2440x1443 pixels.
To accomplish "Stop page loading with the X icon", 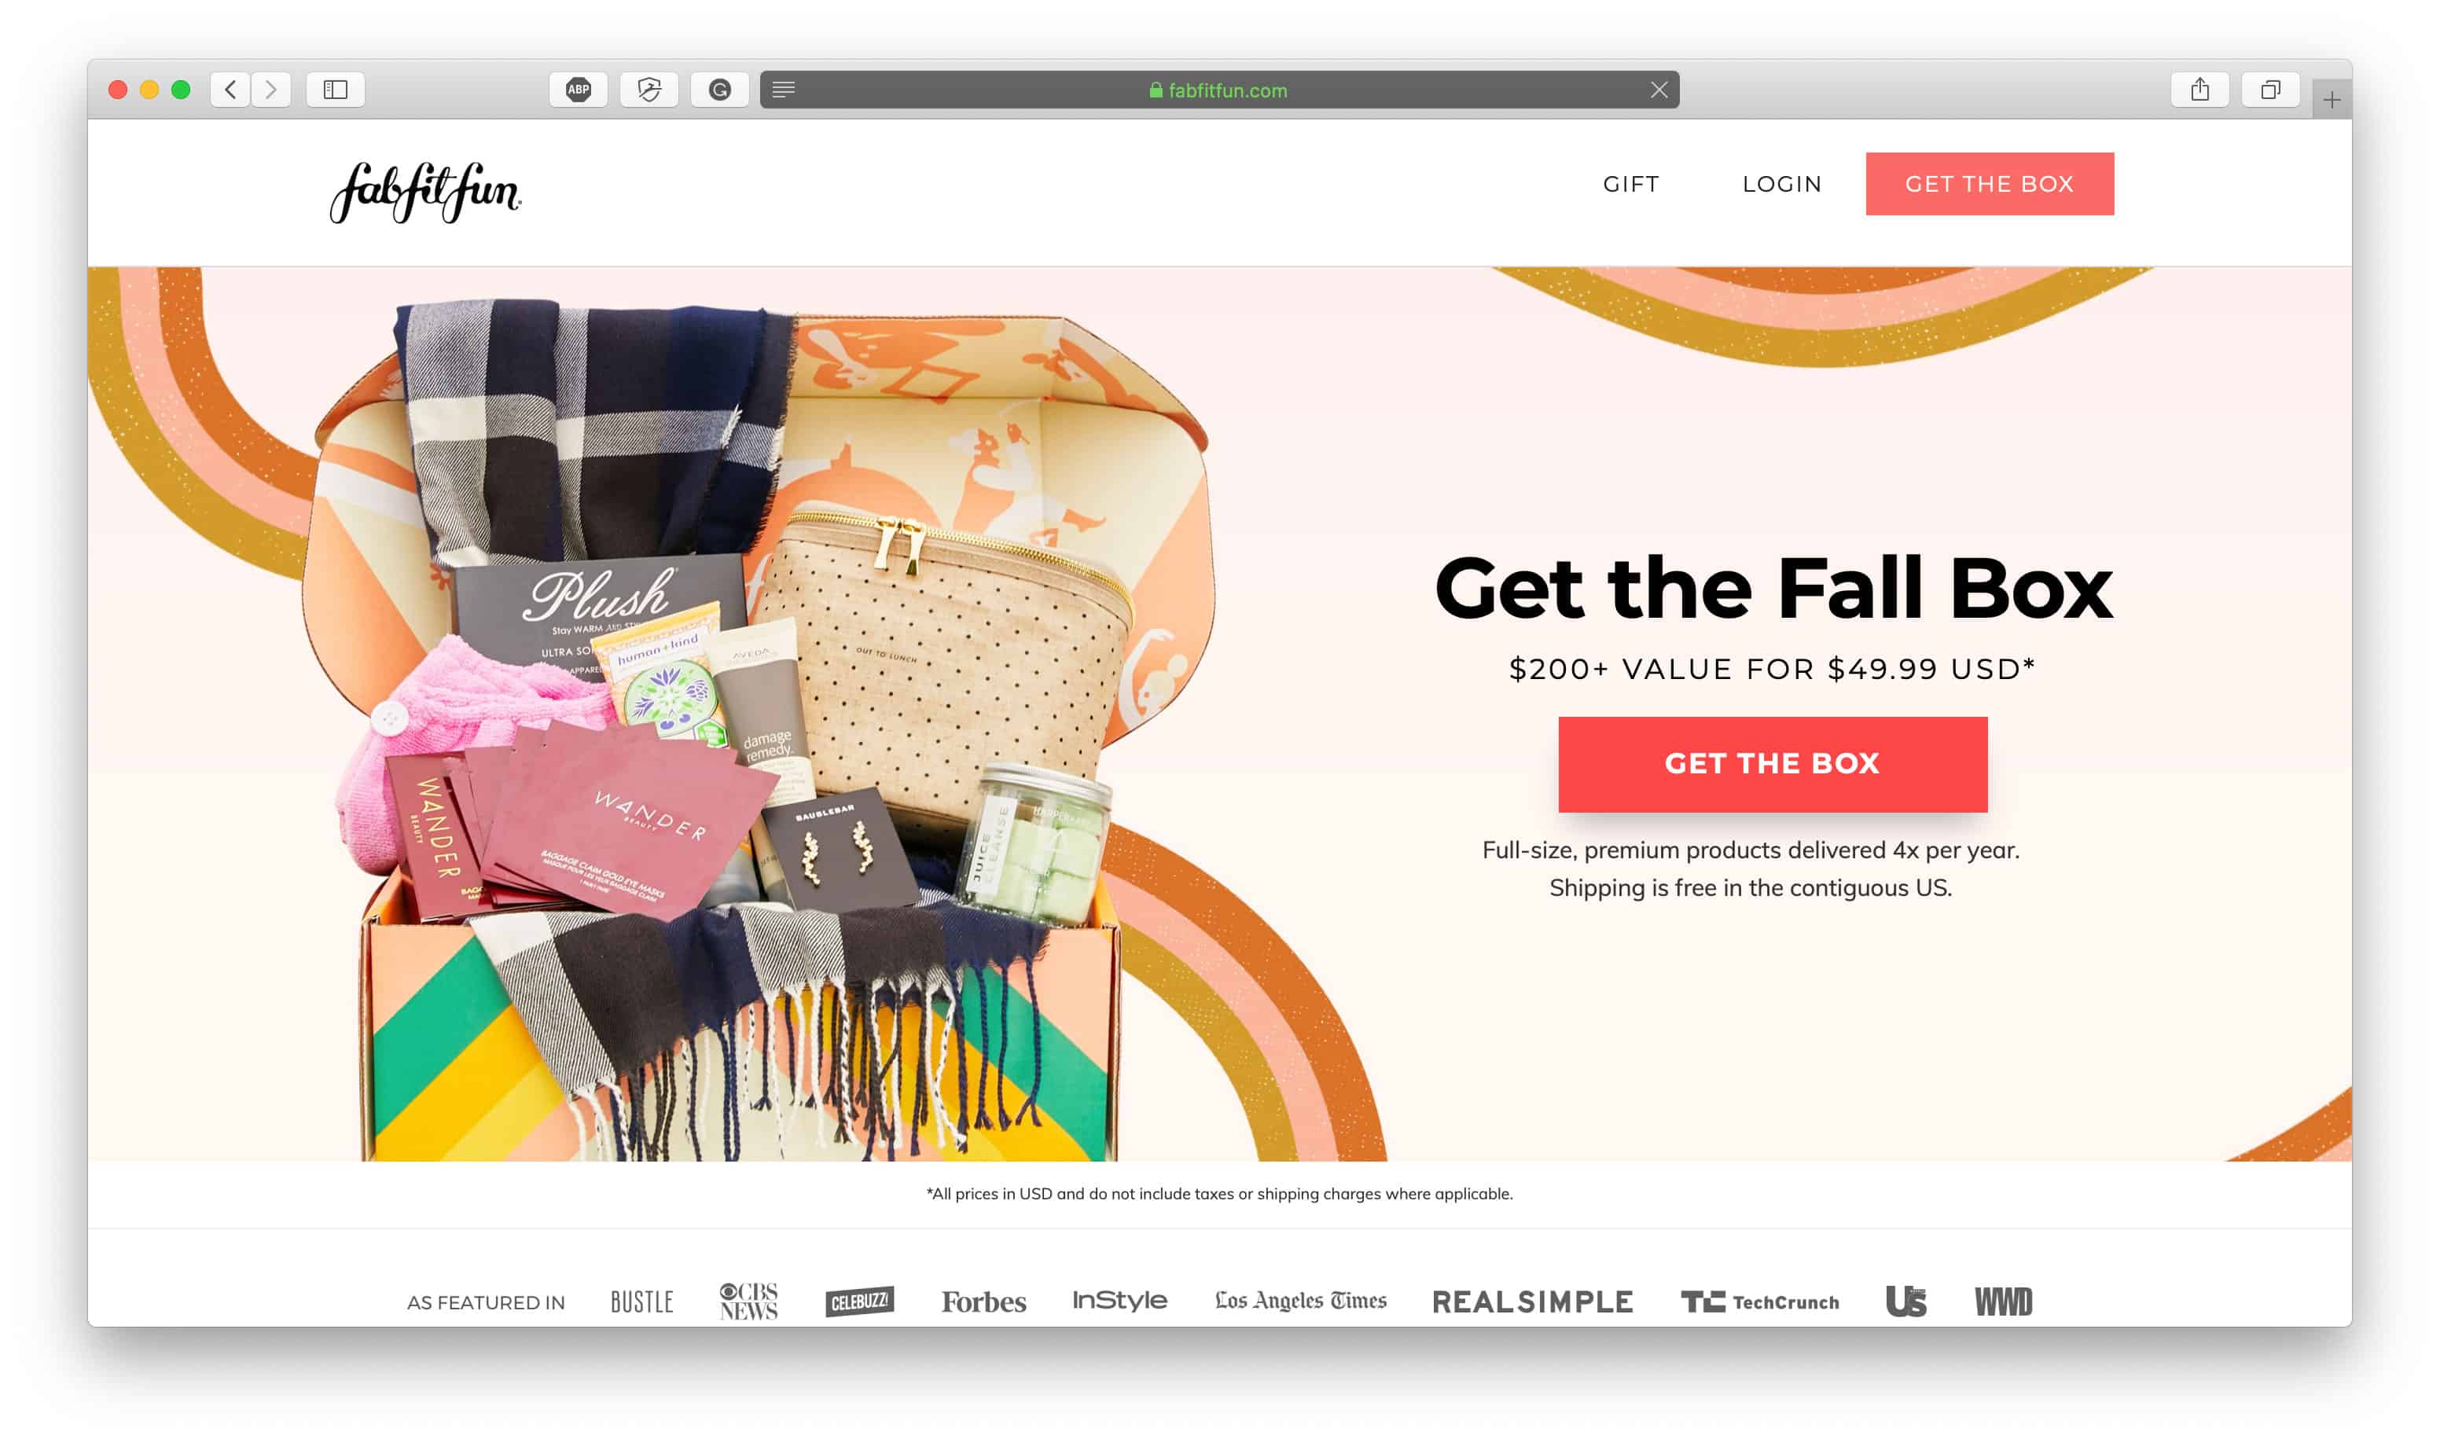I will click(x=1659, y=90).
